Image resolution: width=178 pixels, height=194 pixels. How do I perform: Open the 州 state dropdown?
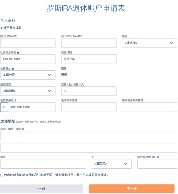coord(111,164)
